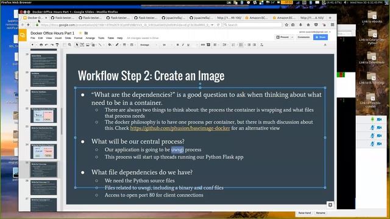The width and height of the screenshot is (390, 219).
Task: Click the new slide plus icon
Action: [32, 45]
